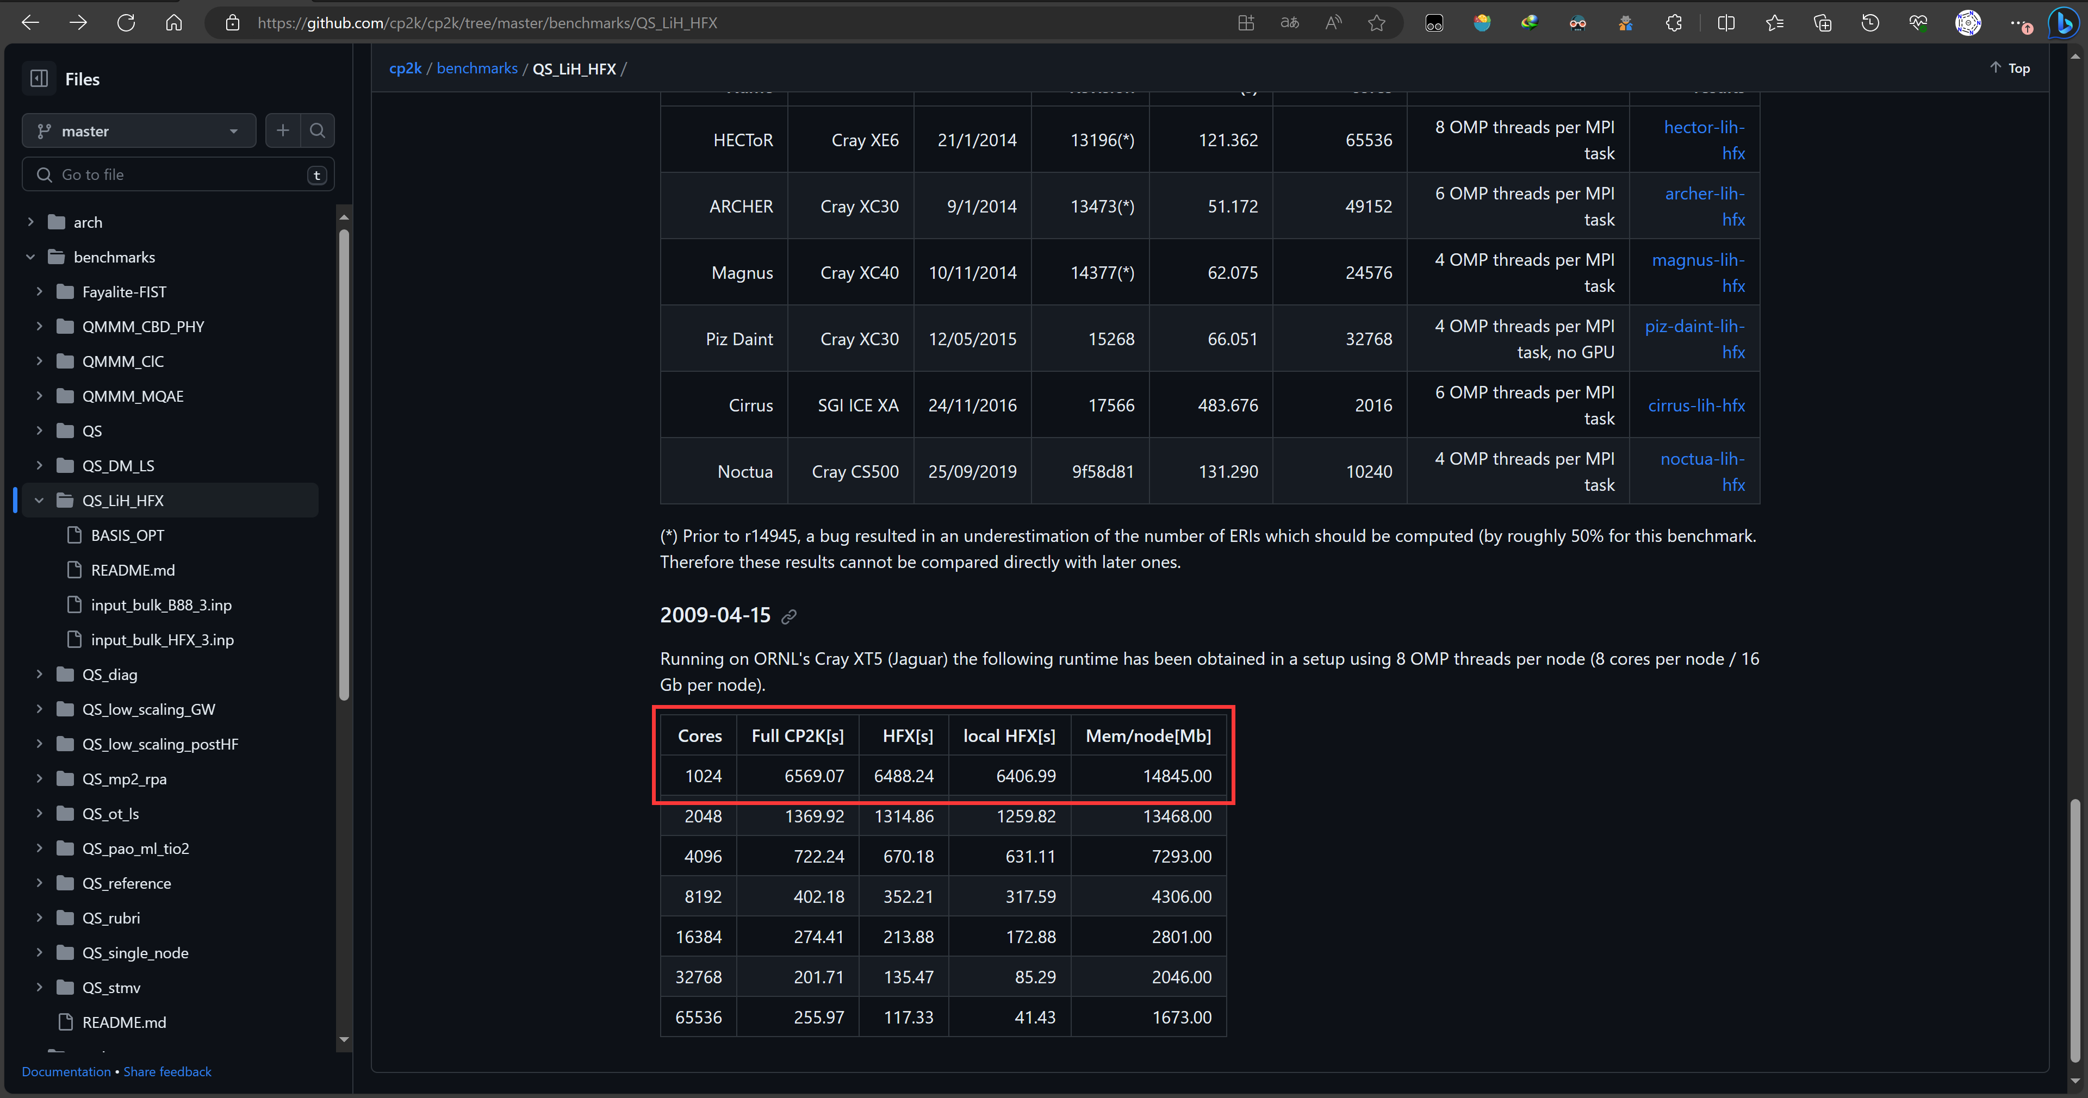Open input_bulk_HFX_3.inp in file tree
The image size is (2088, 1098).
(x=162, y=639)
